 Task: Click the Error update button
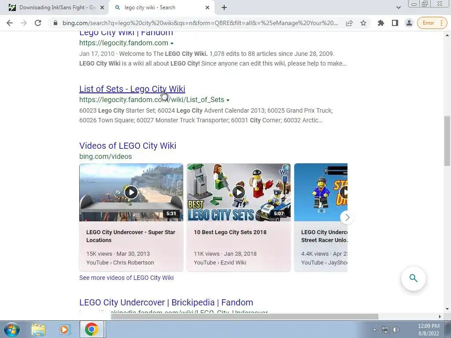(432, 23)
